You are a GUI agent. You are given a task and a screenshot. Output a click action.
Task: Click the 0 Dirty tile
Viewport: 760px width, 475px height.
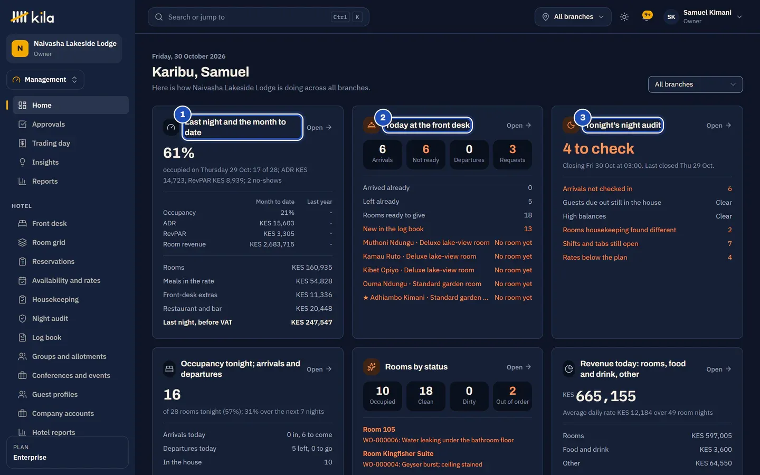469,396
